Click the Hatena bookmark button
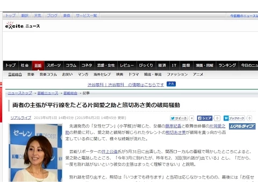 point(234,118)
